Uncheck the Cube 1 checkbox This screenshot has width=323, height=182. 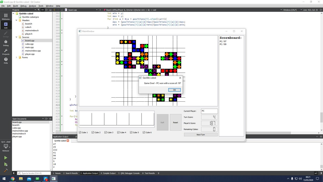click(x=80, y=132)
